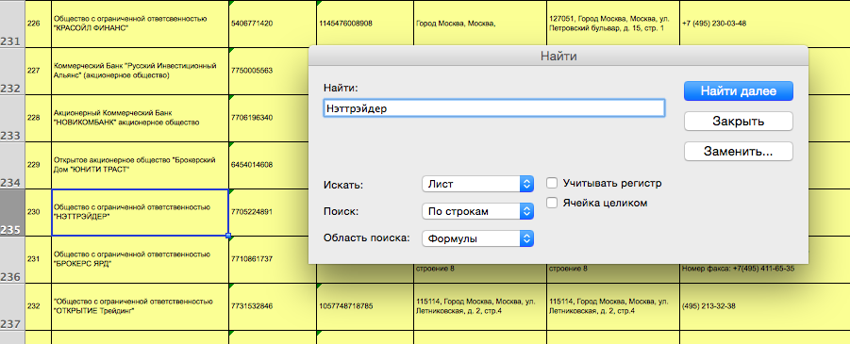Click the Закрыть button in the dialog
Screen dimensions: 850x344
click(x=739, y=122)
